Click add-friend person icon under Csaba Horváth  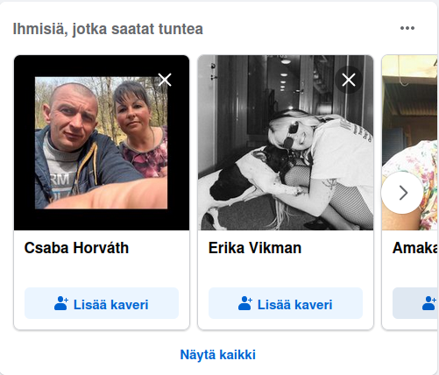point(61,303)
